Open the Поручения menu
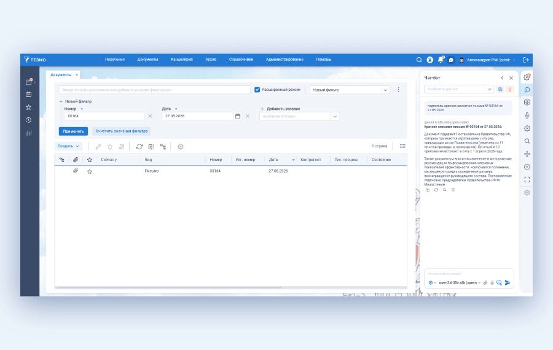 (115, 60)
